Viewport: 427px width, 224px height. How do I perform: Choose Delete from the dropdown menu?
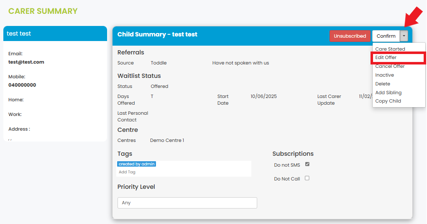click(x=382, y=84)
